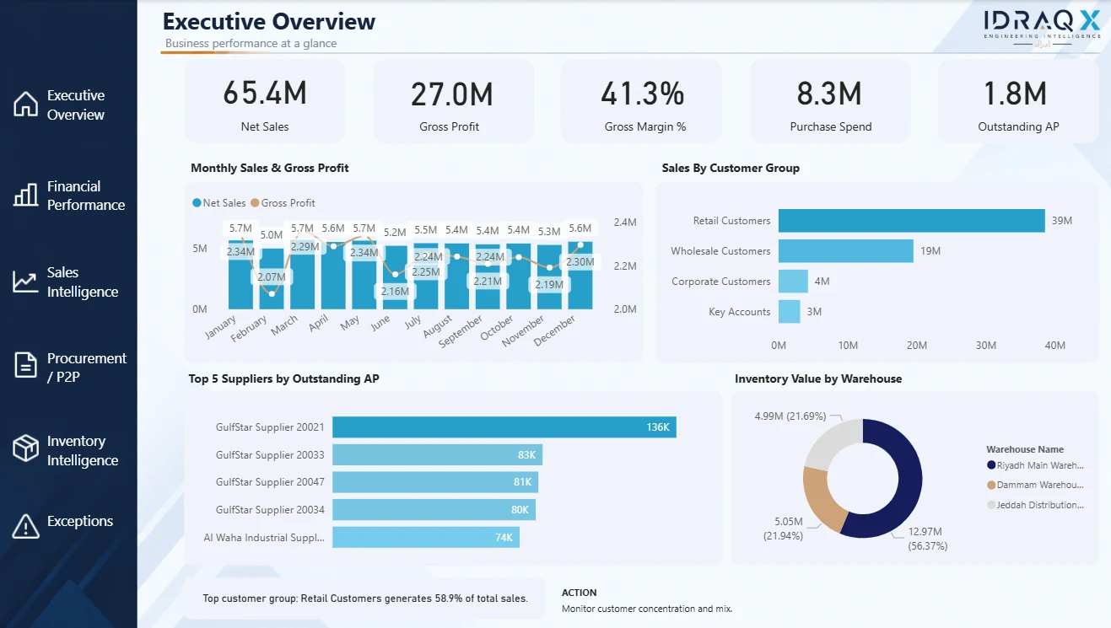Click the gray 21.69% donut segment
1111x628 pixels.
pyautogui.click(x=829, y=443)
